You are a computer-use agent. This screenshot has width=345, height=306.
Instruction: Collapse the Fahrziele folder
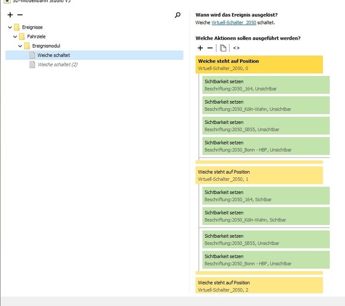point(15,37)
